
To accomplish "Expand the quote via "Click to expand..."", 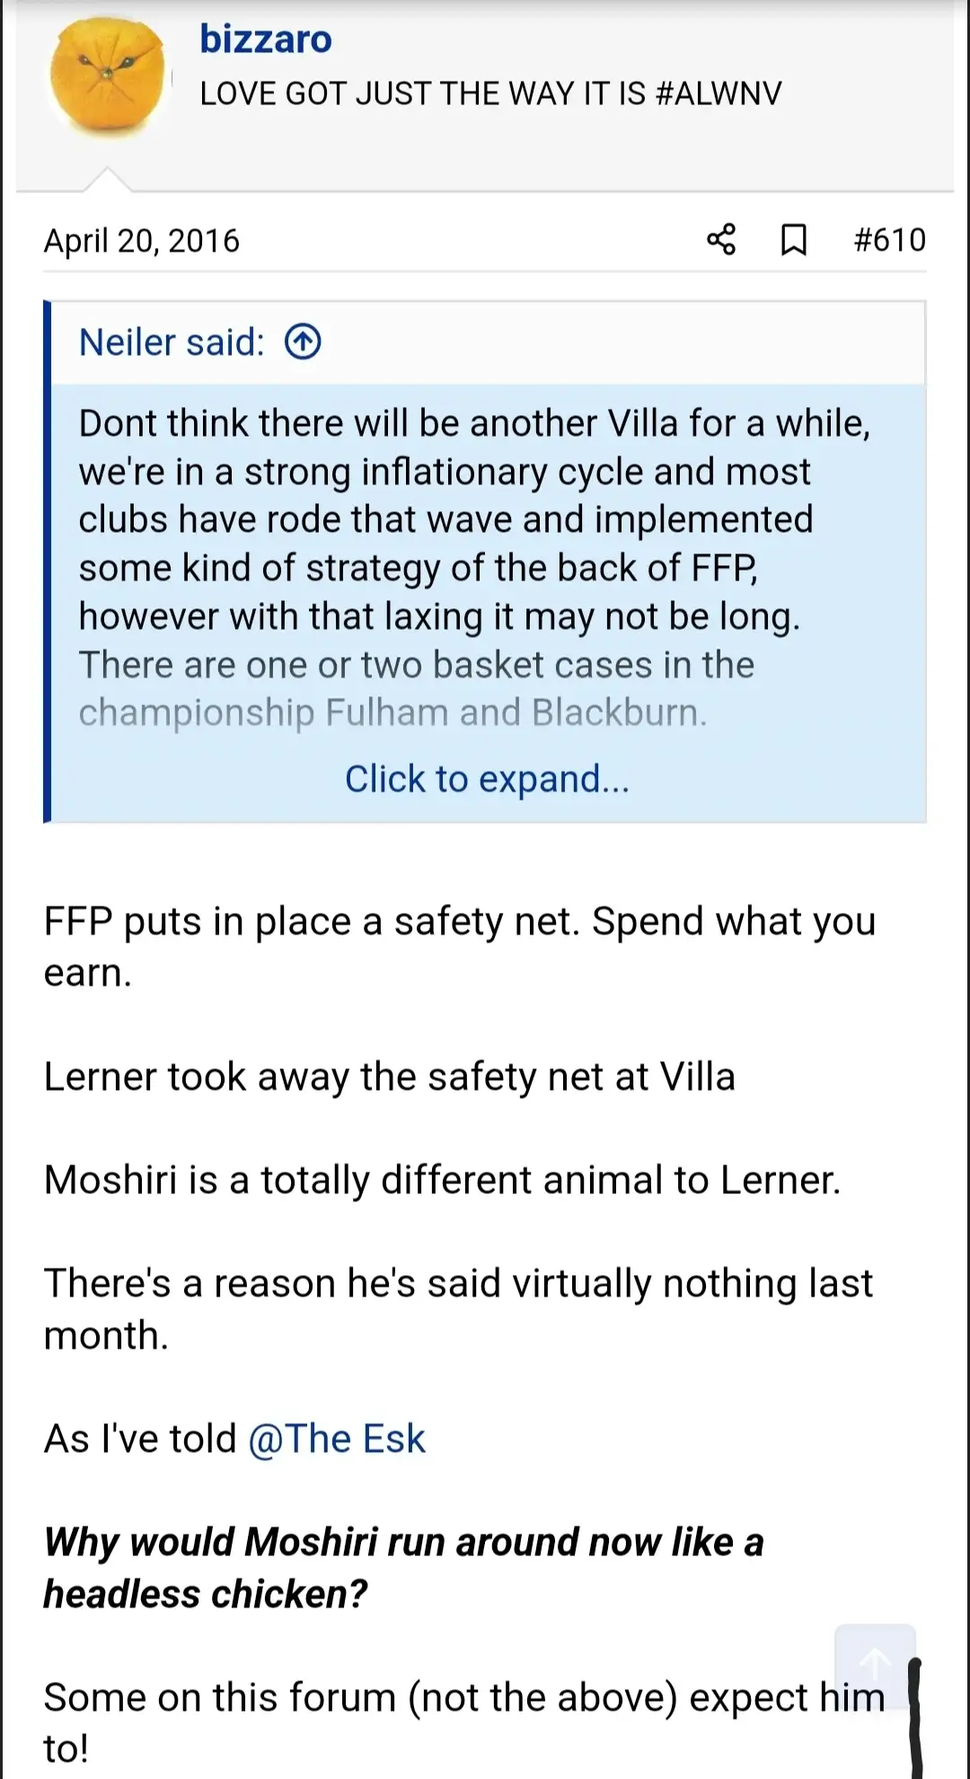I will click(x=487, y=779).
